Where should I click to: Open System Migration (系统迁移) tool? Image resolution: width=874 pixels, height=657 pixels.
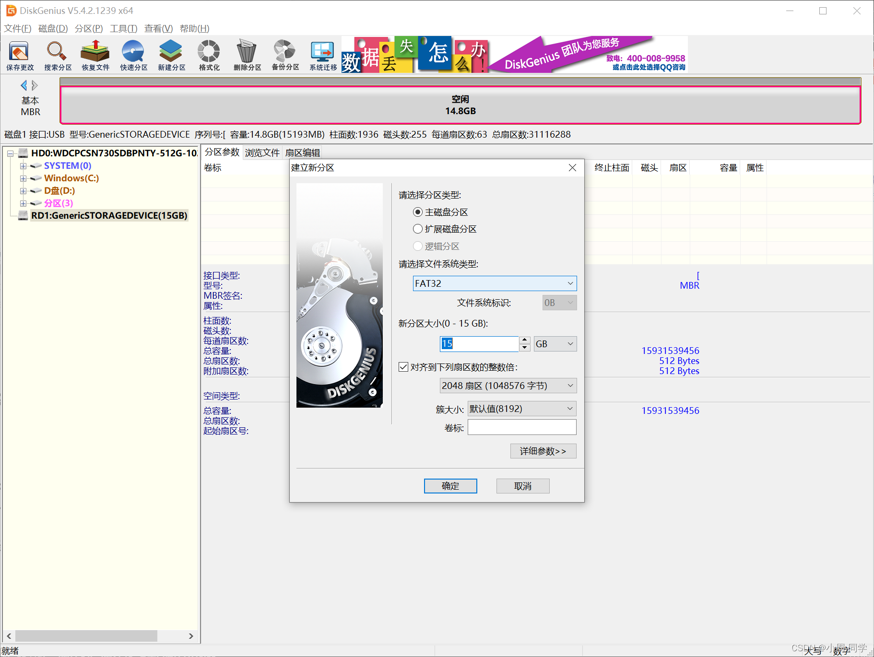pyautogui.click(x=323, y=56)
